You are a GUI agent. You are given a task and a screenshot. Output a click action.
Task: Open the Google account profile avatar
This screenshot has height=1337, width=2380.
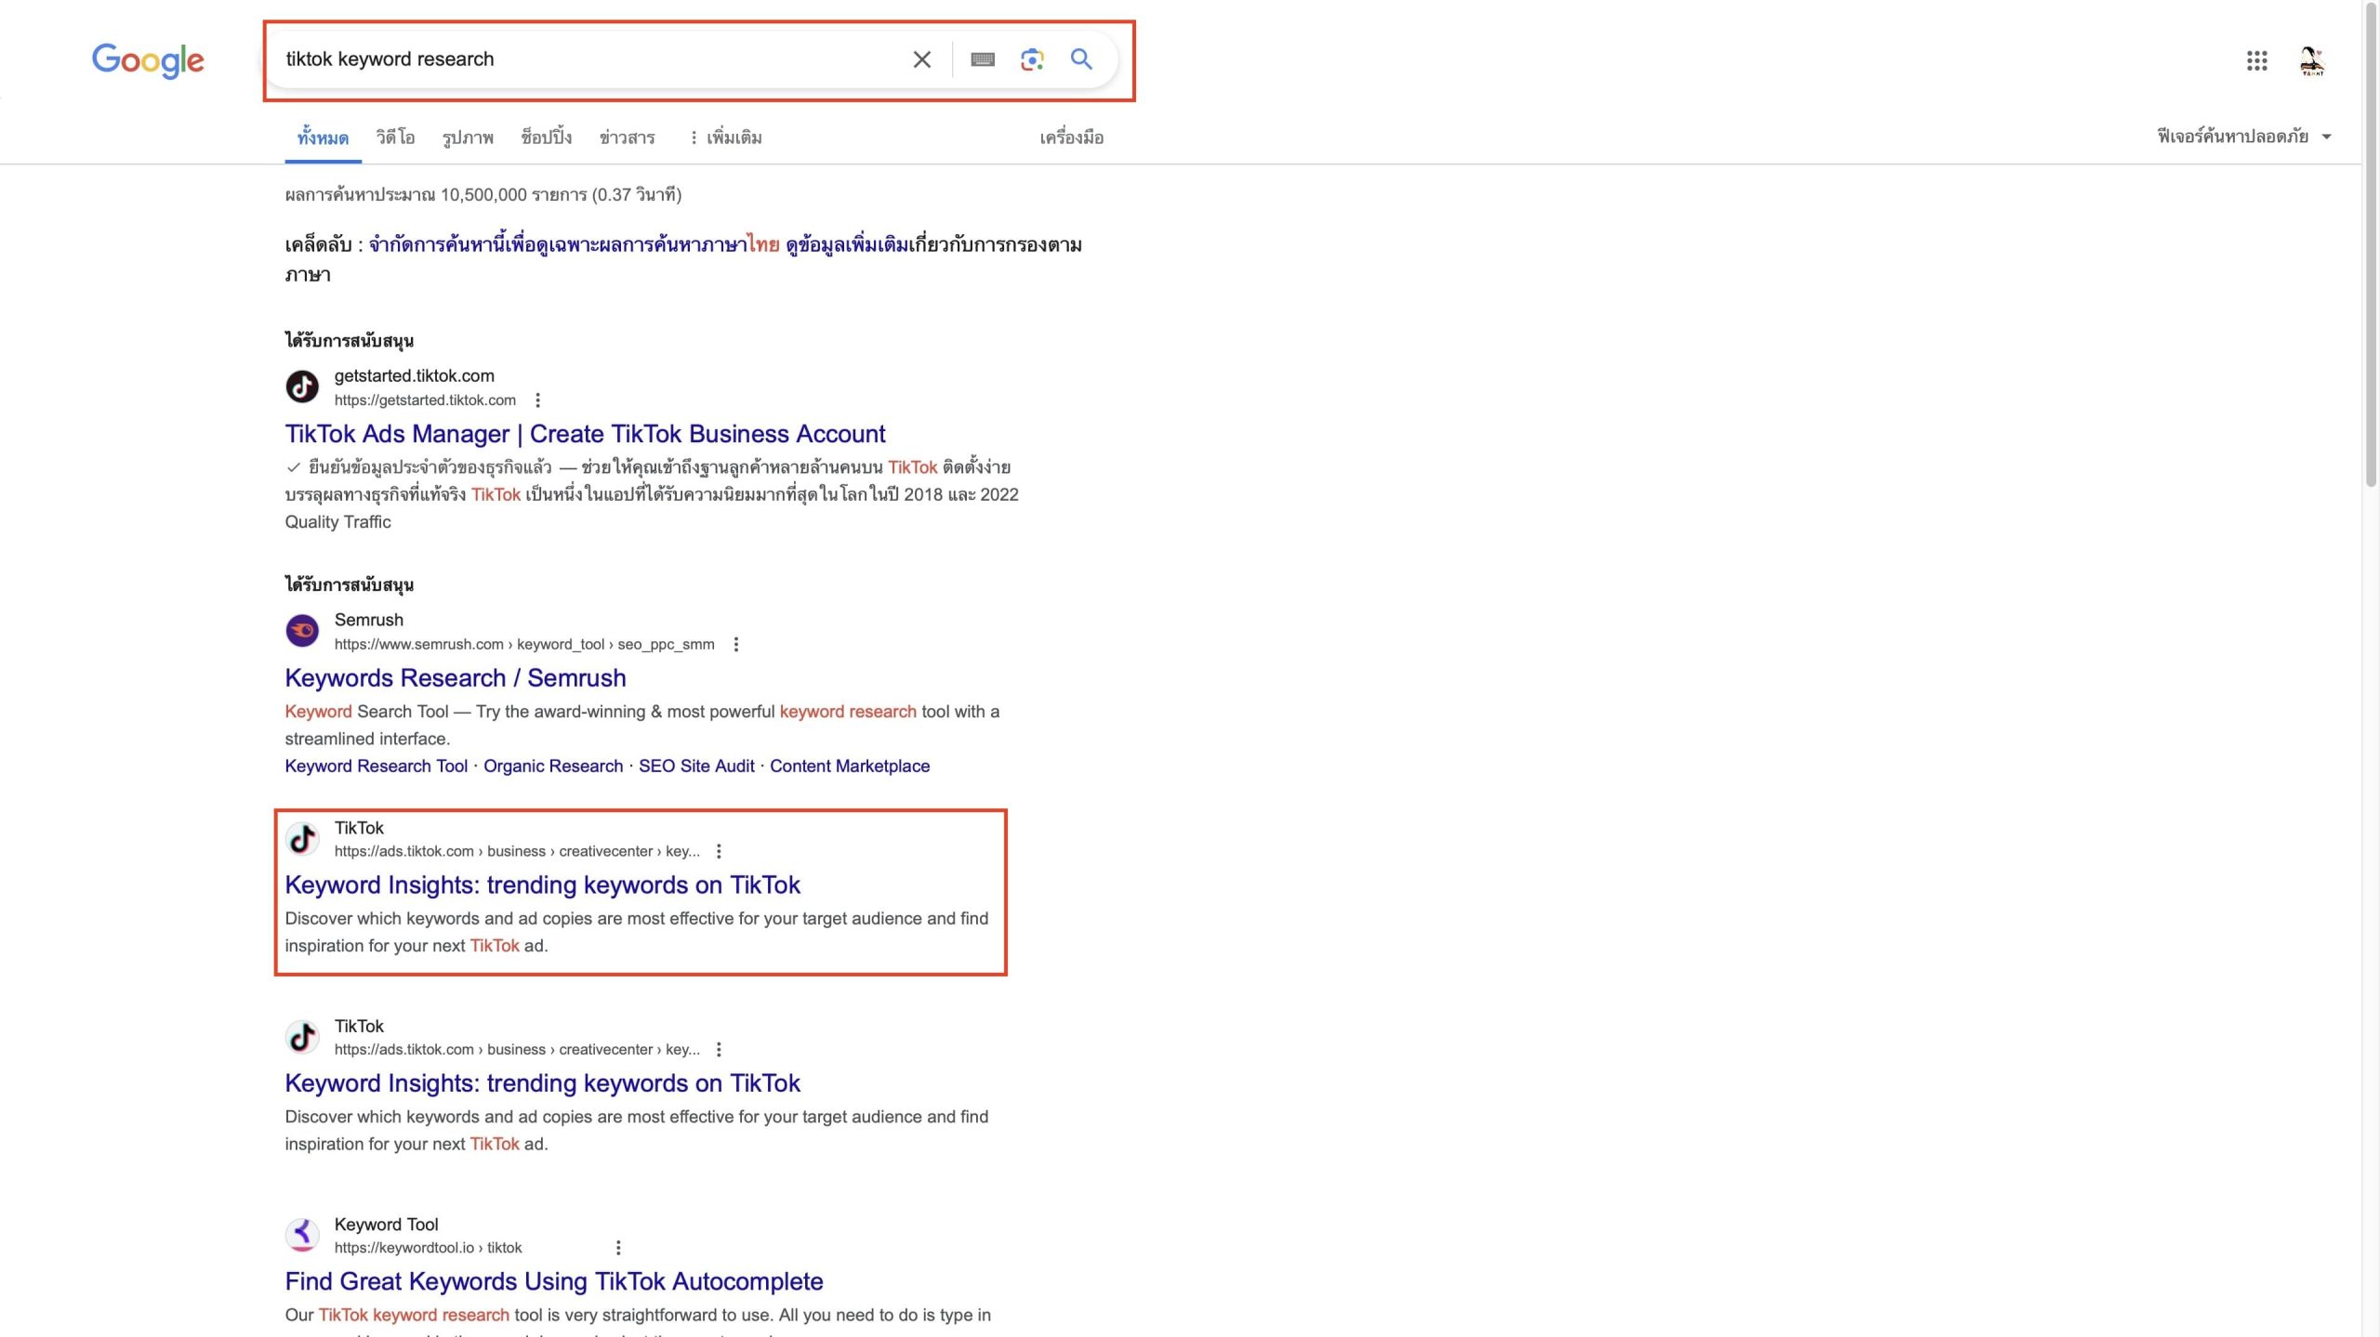[2311, 61]
